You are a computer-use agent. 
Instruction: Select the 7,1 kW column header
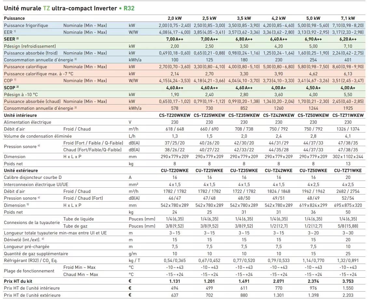[348, 18]
